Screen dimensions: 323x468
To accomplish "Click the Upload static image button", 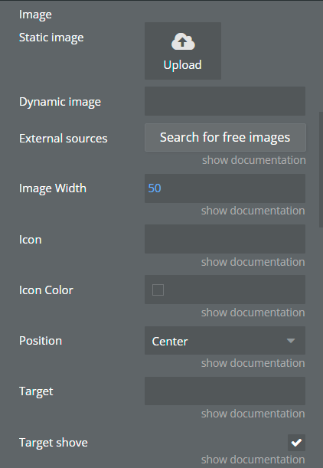I will (183, 51).
